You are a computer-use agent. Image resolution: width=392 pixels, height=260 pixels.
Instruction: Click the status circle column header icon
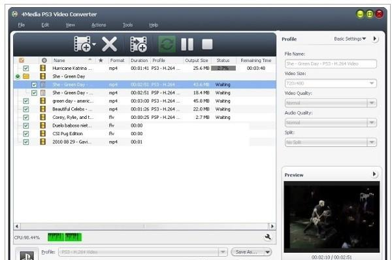pyautogui.click(x=44, y=60)
